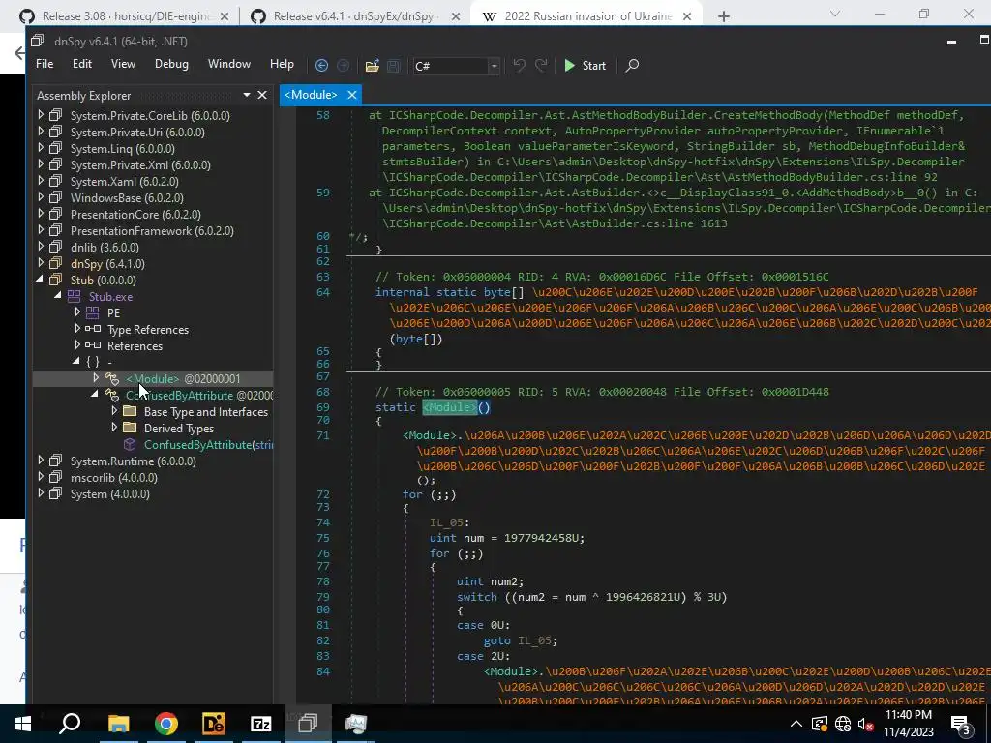Click the IL_05 goto label reference in code
Screen dimensions: 991x743
click(537, 640)
